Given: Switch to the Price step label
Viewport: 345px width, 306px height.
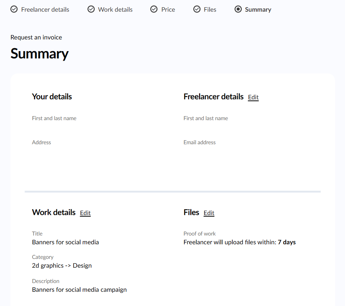Looking at the screenshot, I should 168,9.
